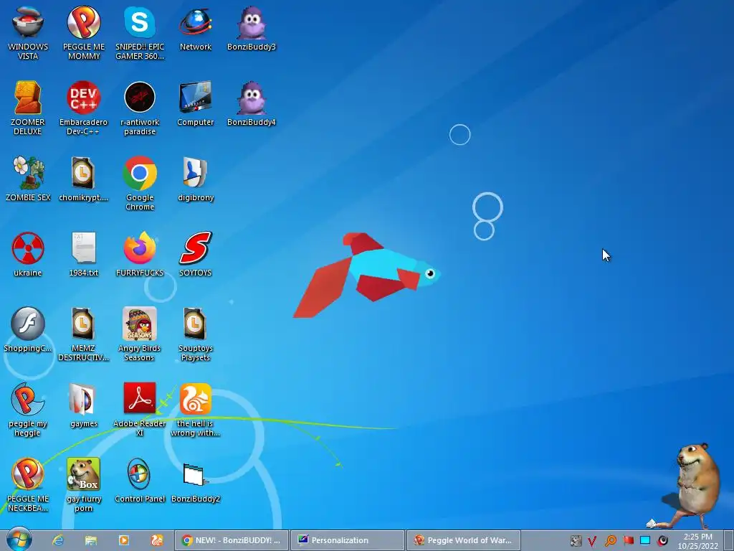This screenshot has height=551, width=734.
Task: Select the BonziBuddy3 purple gorilla icon
Action: (252, 28)
